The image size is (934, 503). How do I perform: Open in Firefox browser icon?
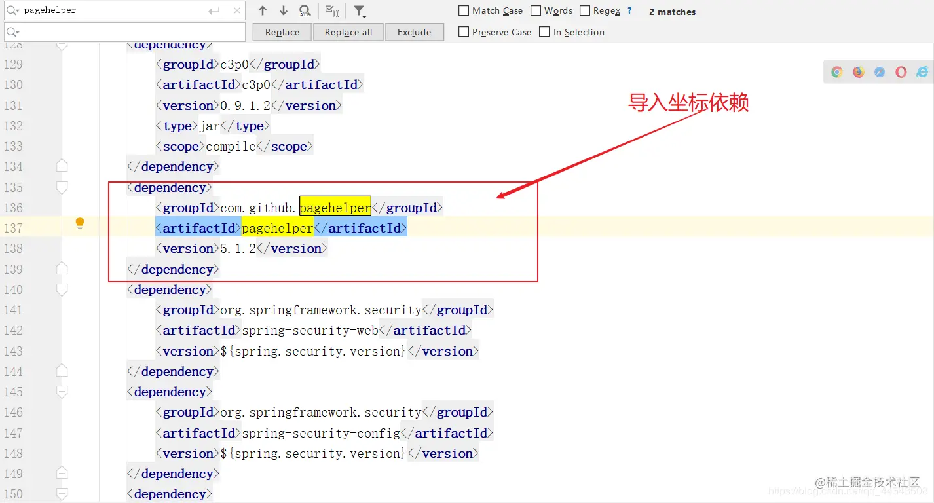click(x=859, y=72)
